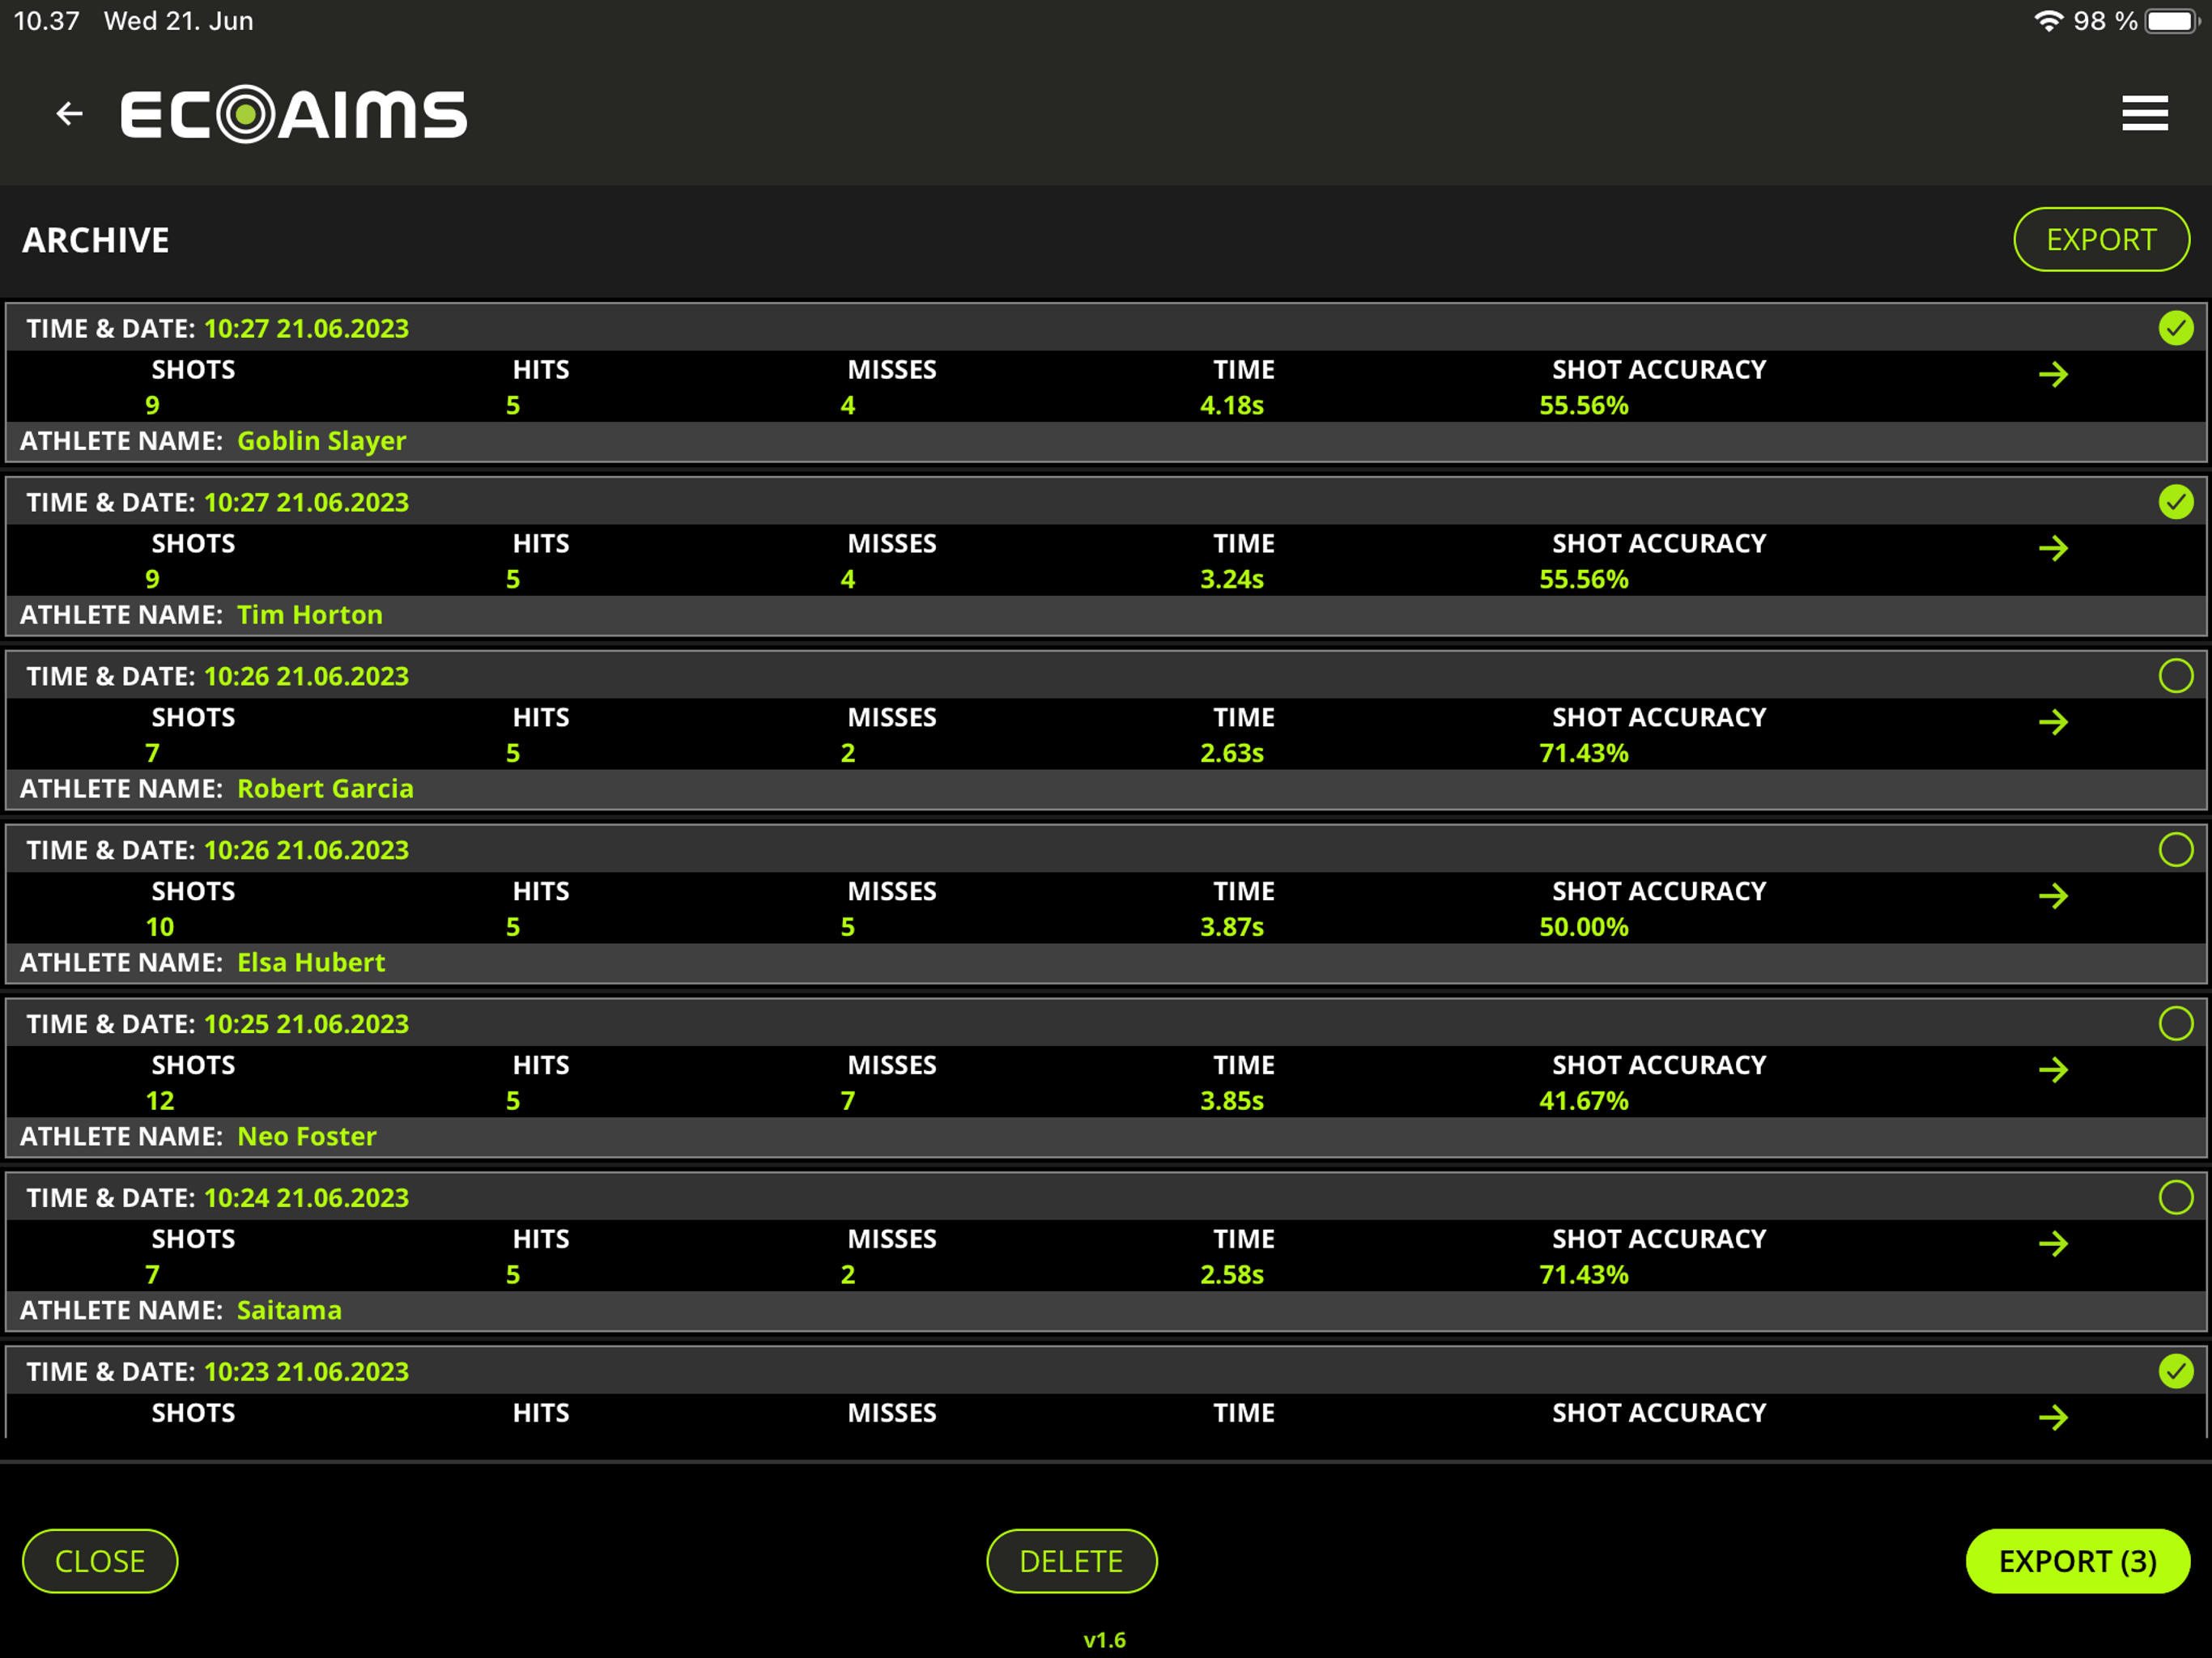The width and height of the screenshot is (2212, 1658).
Task: Tap the ECOAIMS logo
Action: tap(294, 114)
